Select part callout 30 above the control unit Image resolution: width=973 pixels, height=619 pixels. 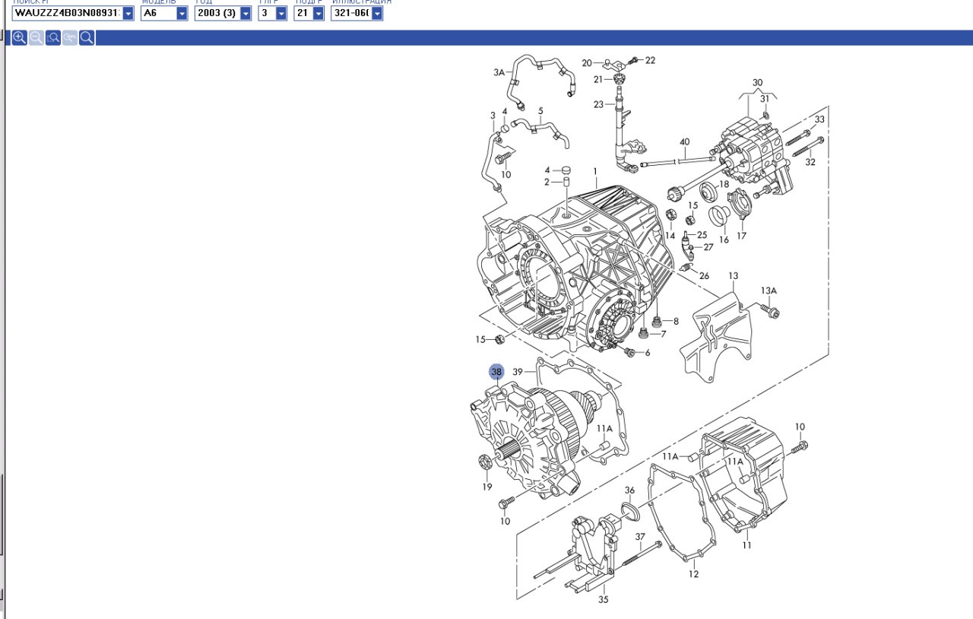click(x=757, y=82)
